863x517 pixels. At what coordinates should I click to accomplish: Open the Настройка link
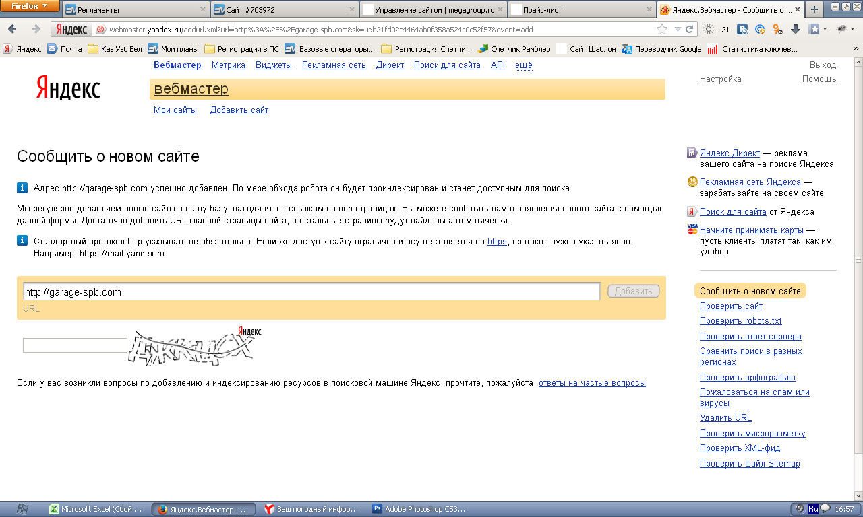720,79
